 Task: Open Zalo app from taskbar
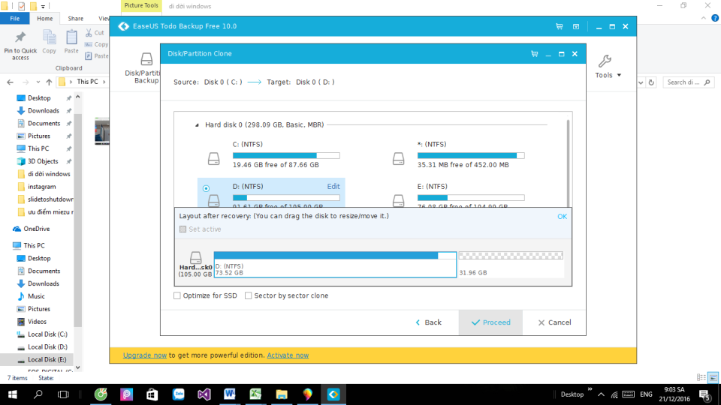(179, 394)
